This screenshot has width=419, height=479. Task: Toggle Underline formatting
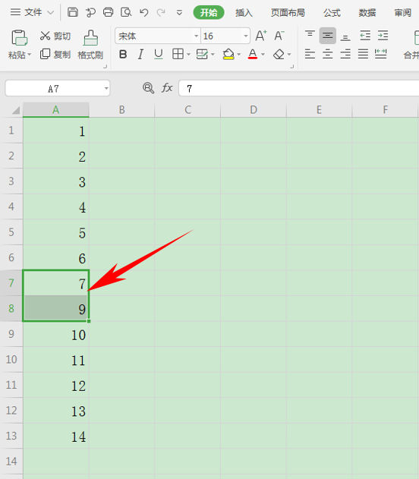point(158,55)
